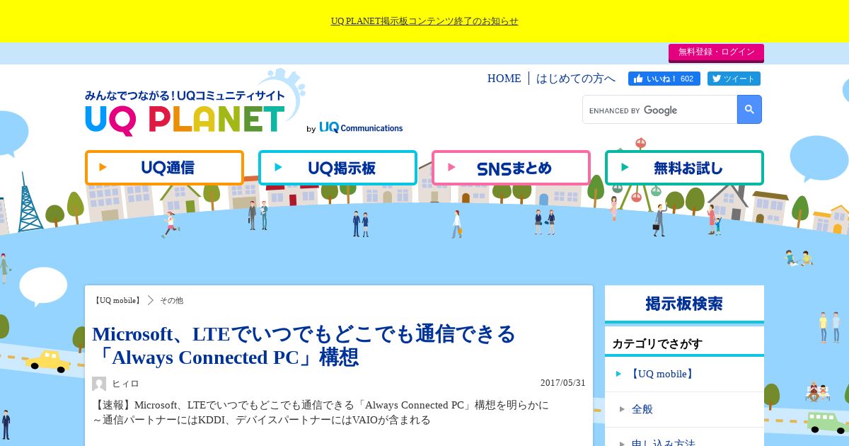
Task: Click the author name ヒィロ
Action: (x=125, y=384)
